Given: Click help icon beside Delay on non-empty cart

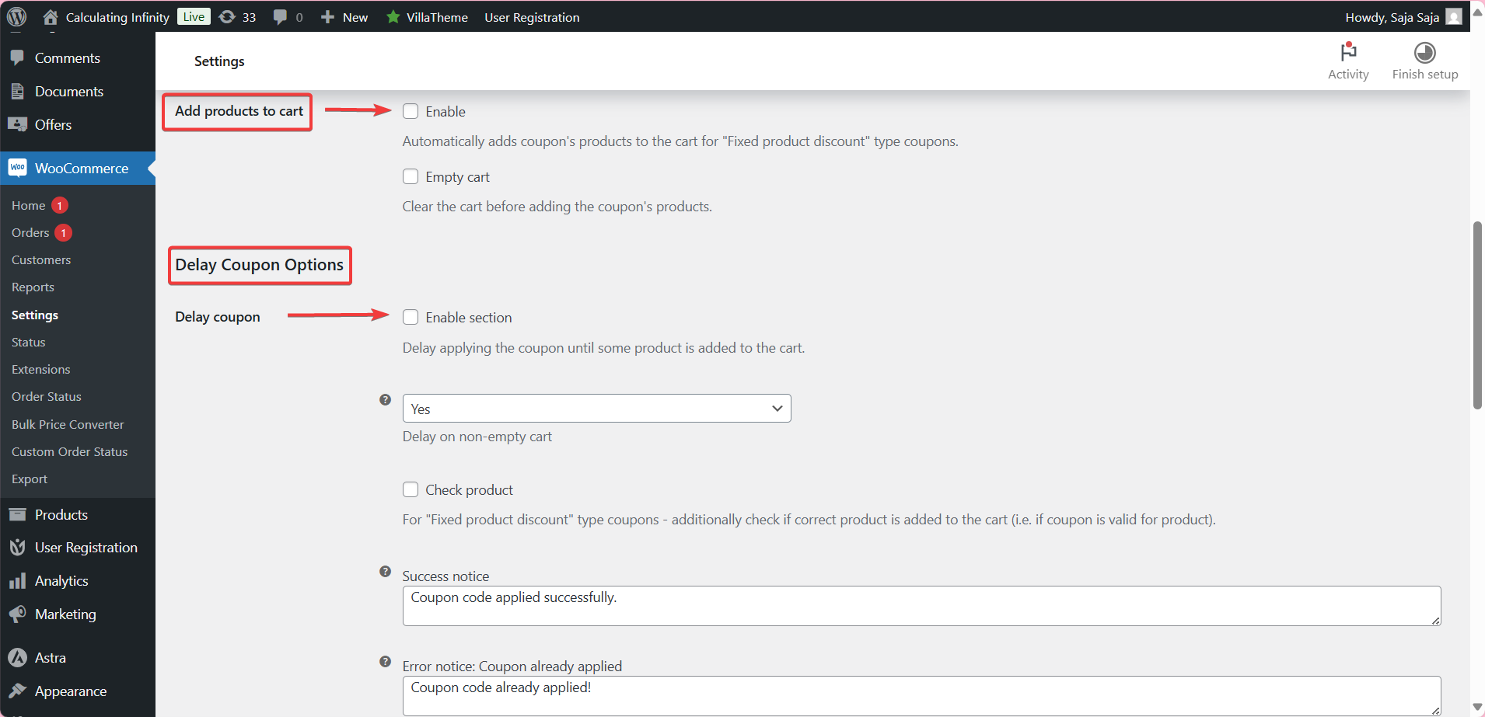Looking at the screenshot, I should 385,400.
